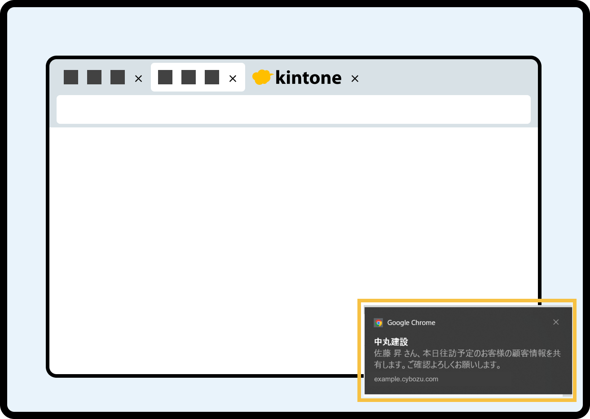Image resolution: width=590 pixels, height=419 pixels.
Task: Focus the empty browser address bar
Action: pos(293,109)
